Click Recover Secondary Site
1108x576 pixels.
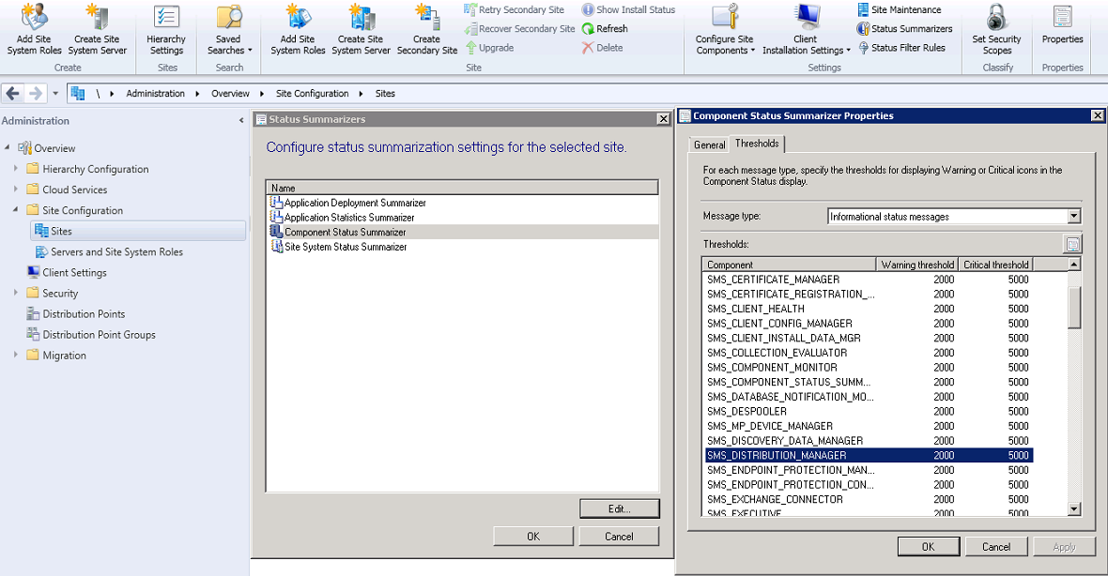[x=519, y=29]
